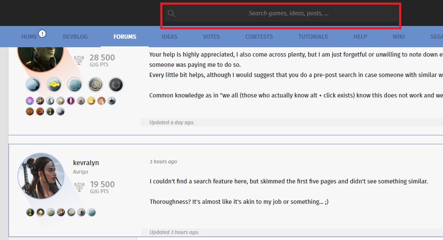This screenshot has width=443, height=240.
Task: Click the notification alert badge beside Home
Action: [42, 34]
